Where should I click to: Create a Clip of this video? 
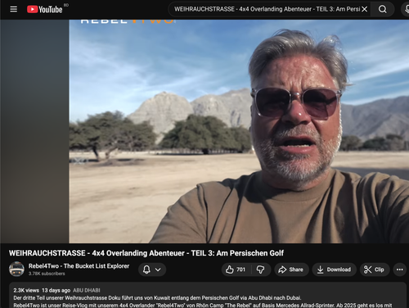375,269
